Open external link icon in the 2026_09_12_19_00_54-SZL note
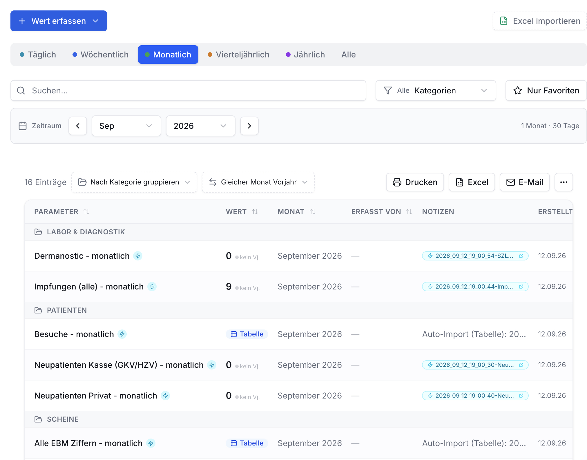This screenshot has height=460, width=587. [x=521, y=256]
